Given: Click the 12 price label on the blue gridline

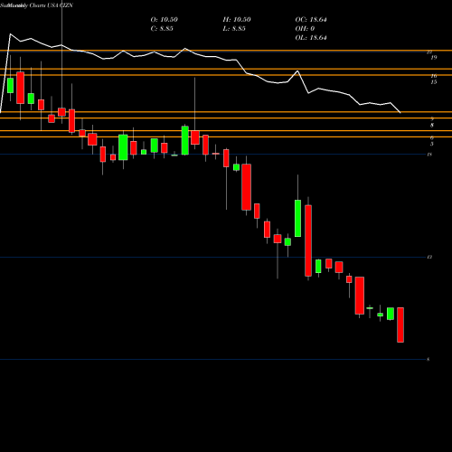Looking at the screenshot, I should click(429, 257).
